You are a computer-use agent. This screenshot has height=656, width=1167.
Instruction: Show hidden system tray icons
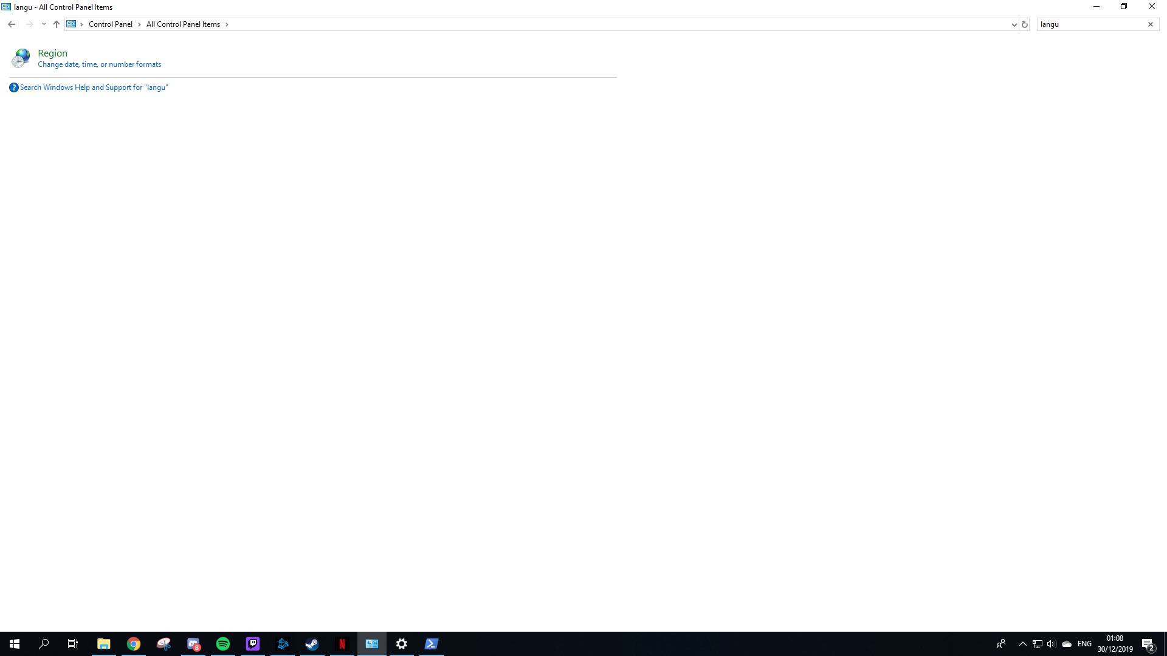tap(1022, 644)
